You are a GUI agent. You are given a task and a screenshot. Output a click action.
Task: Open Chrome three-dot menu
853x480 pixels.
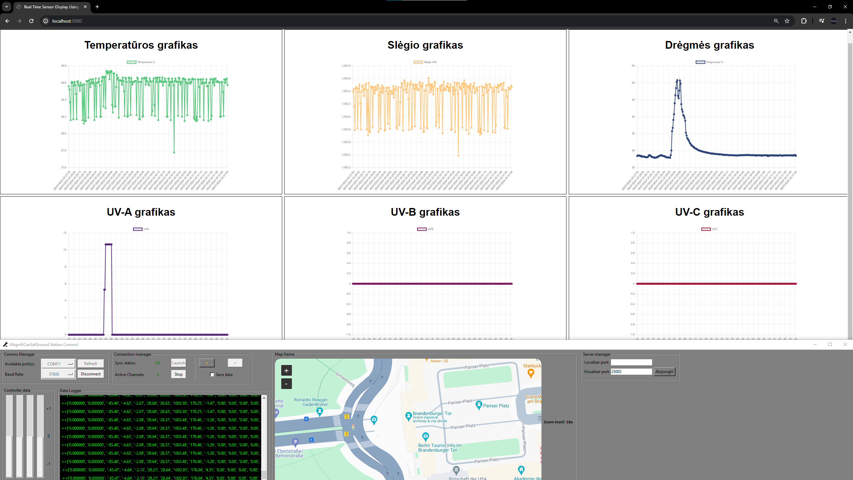tap(846, 21)
